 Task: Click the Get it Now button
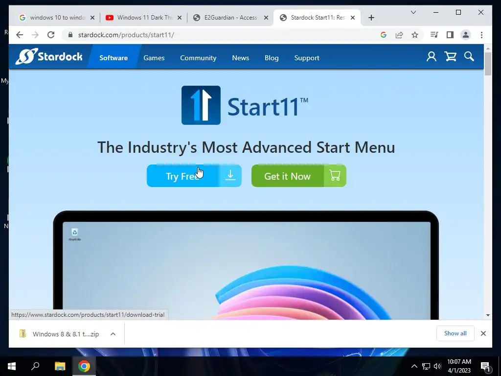tap(299, 176)
